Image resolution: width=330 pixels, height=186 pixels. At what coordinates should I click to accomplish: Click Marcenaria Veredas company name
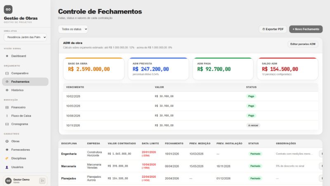click(94, 166)
